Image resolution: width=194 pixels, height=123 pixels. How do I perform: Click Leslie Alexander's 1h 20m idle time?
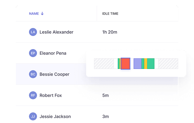(x=110, y=32)
